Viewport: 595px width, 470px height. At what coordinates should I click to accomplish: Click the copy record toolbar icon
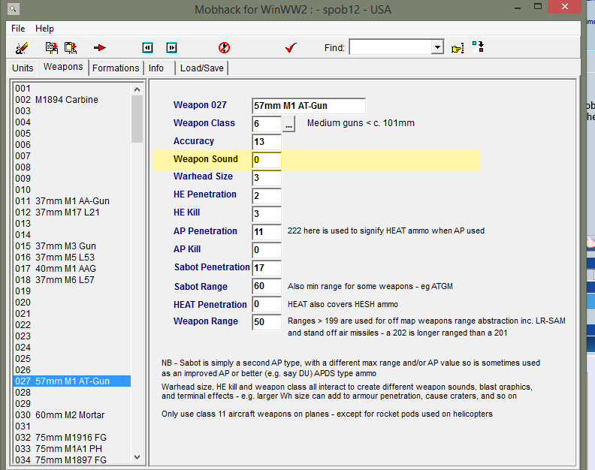click(52, 47)
